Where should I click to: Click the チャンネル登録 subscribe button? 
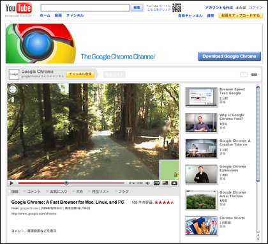(x=80, y=74)
